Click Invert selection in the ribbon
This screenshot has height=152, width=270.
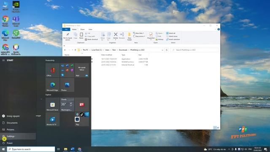tap(173, 39)
